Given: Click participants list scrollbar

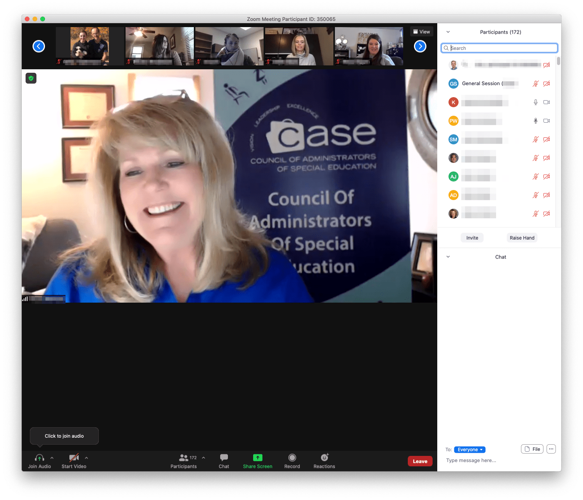Looking at the screenshot, I should tap(559, 61).
